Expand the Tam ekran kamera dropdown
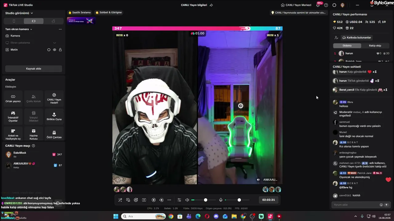The width and height of the screenshot is (394, 221). click(19, 29)
